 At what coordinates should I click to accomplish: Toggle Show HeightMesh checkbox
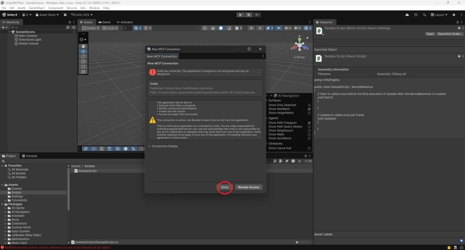click(309, 113)
